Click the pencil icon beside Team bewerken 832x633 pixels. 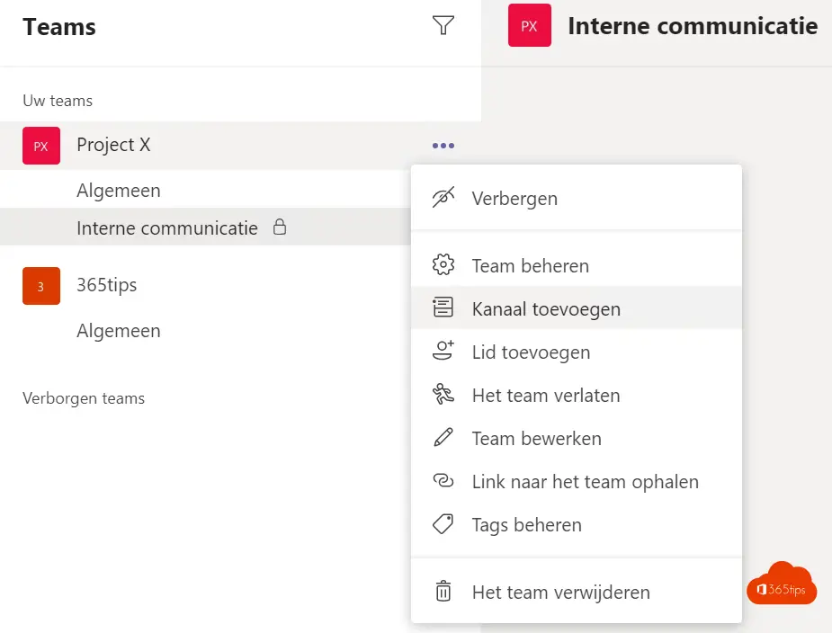(x=443, y=438)
